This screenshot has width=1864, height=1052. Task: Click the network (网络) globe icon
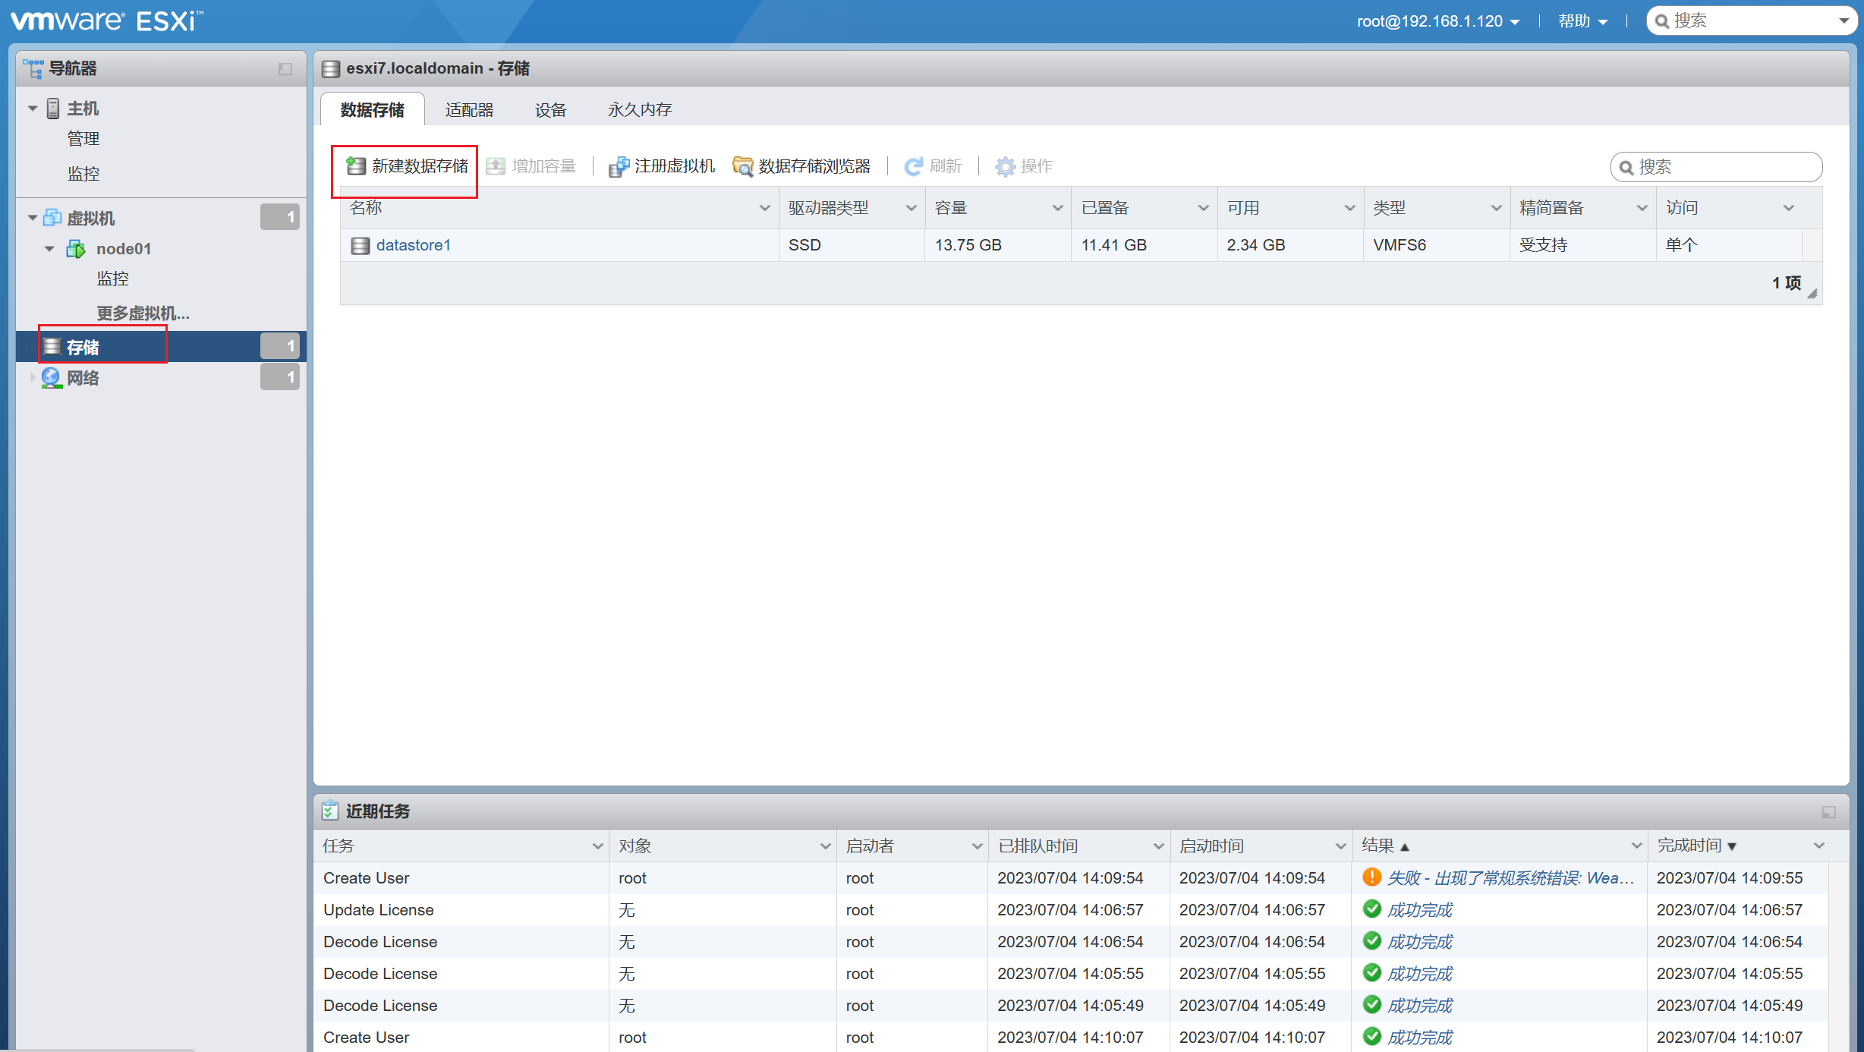tap(51, 378)
